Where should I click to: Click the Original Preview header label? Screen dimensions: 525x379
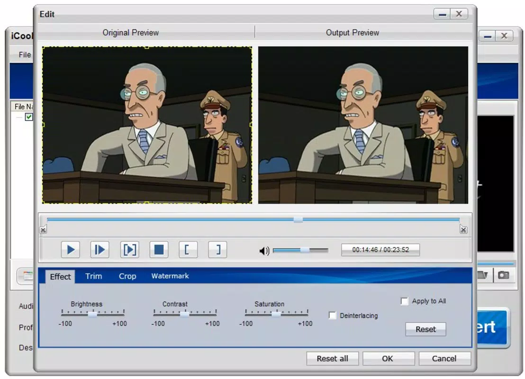coord(131,33)
